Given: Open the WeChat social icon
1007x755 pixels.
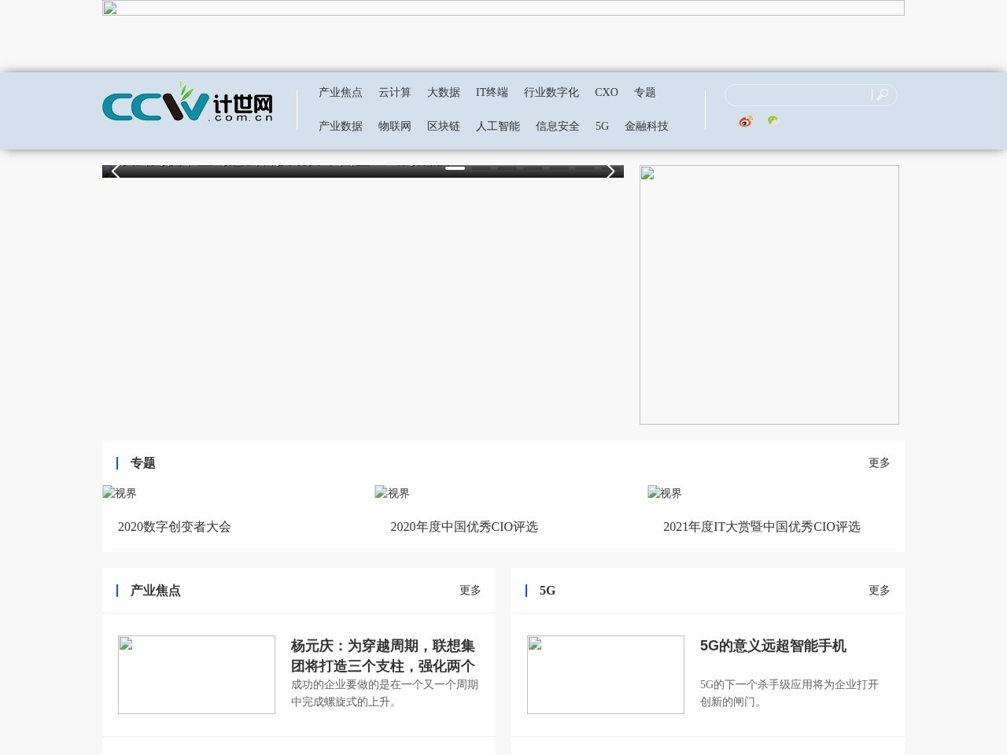Looking at the screenshot, I should click(773, 120).
